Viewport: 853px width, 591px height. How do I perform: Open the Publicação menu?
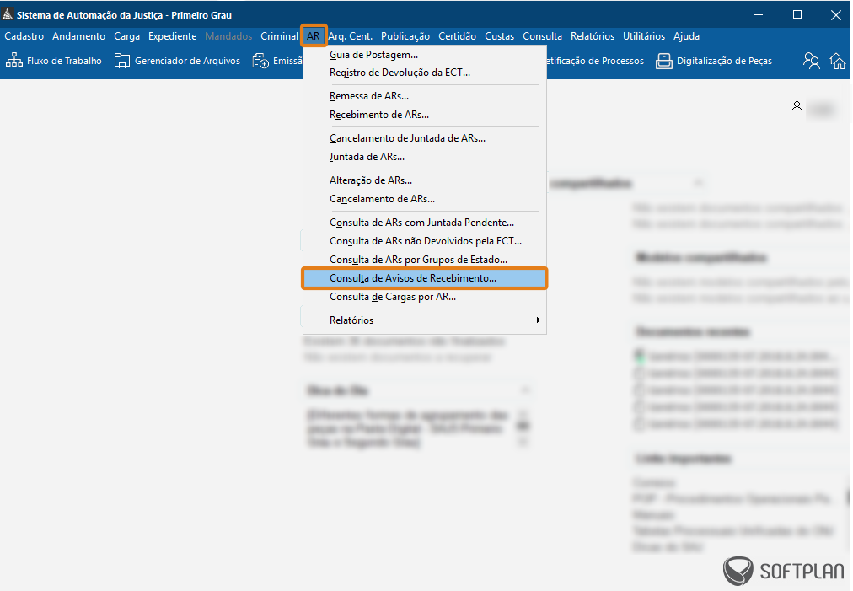coord(405,36)
